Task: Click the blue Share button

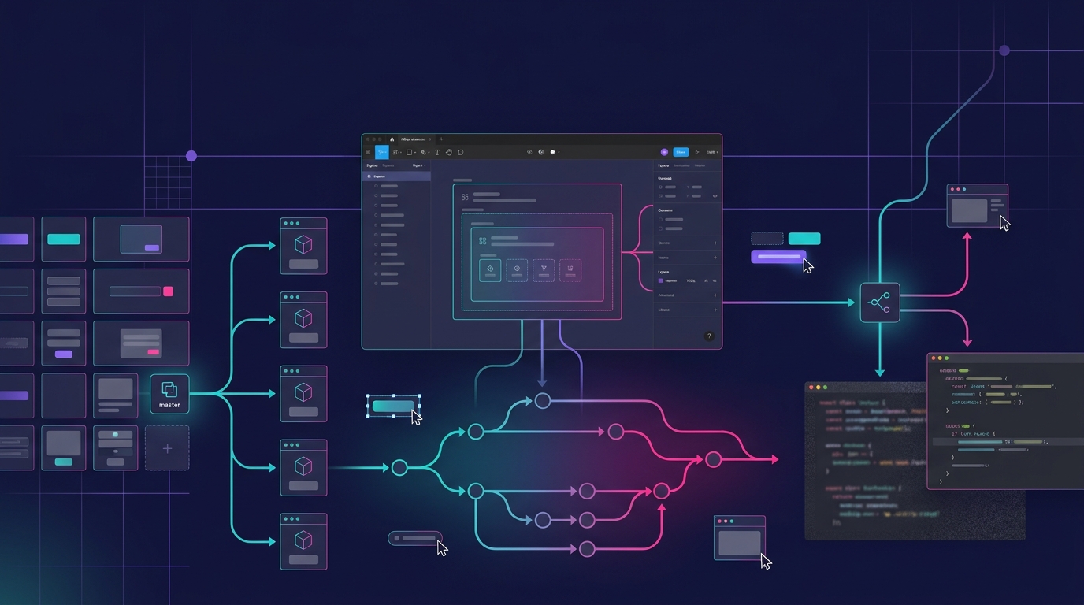Action: (x=681, y=152)
